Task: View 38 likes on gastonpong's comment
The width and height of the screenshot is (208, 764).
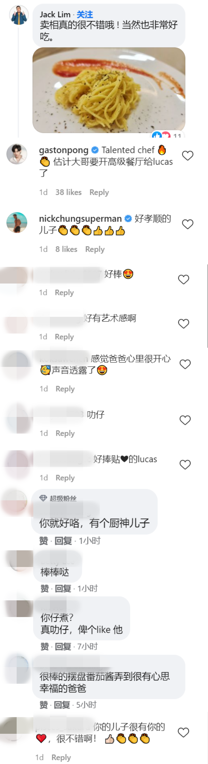Action: [69, 192]
